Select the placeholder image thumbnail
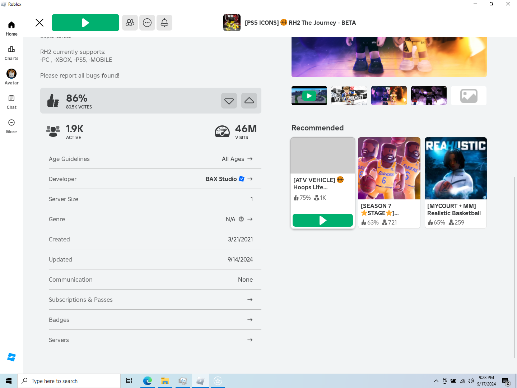517x388 pixels. [469, 96]
